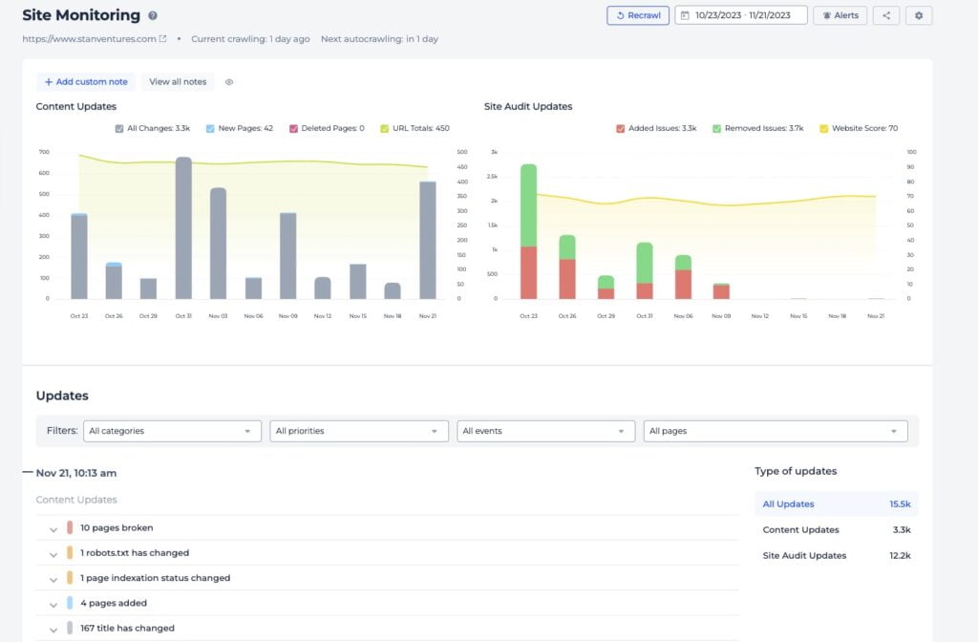This screenshot has width=978, height=642.
Task: Click the calendar icon in date range
Action: (x=686, y=15)
